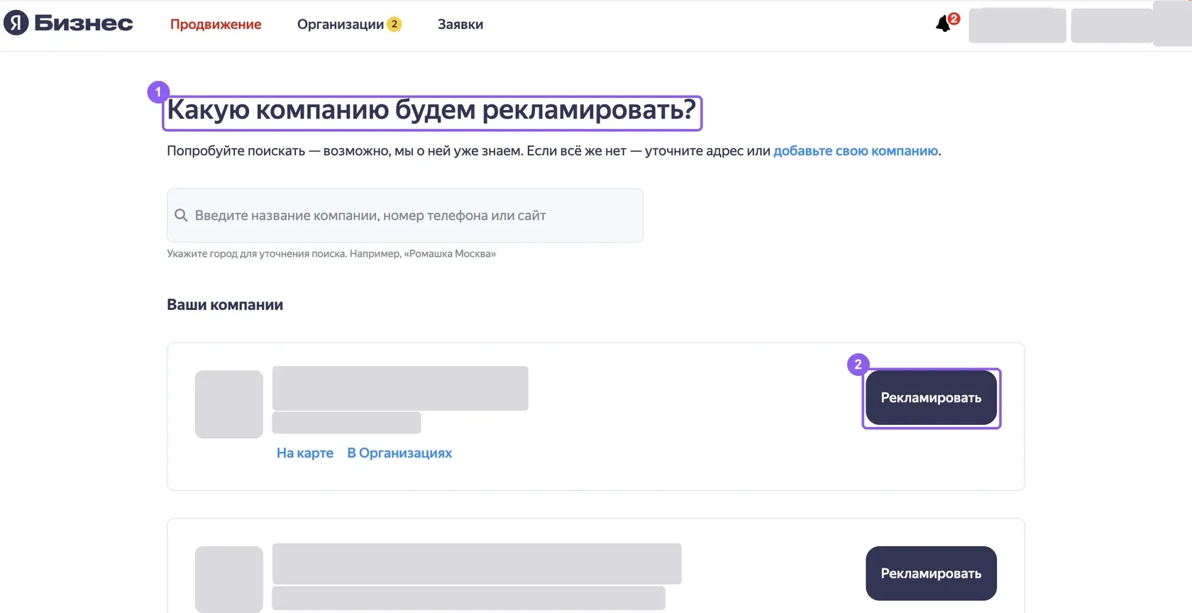Viewport: 1192px width, 613px height.
Task: Open the notifications bell icon
Action: coord(944,24)
